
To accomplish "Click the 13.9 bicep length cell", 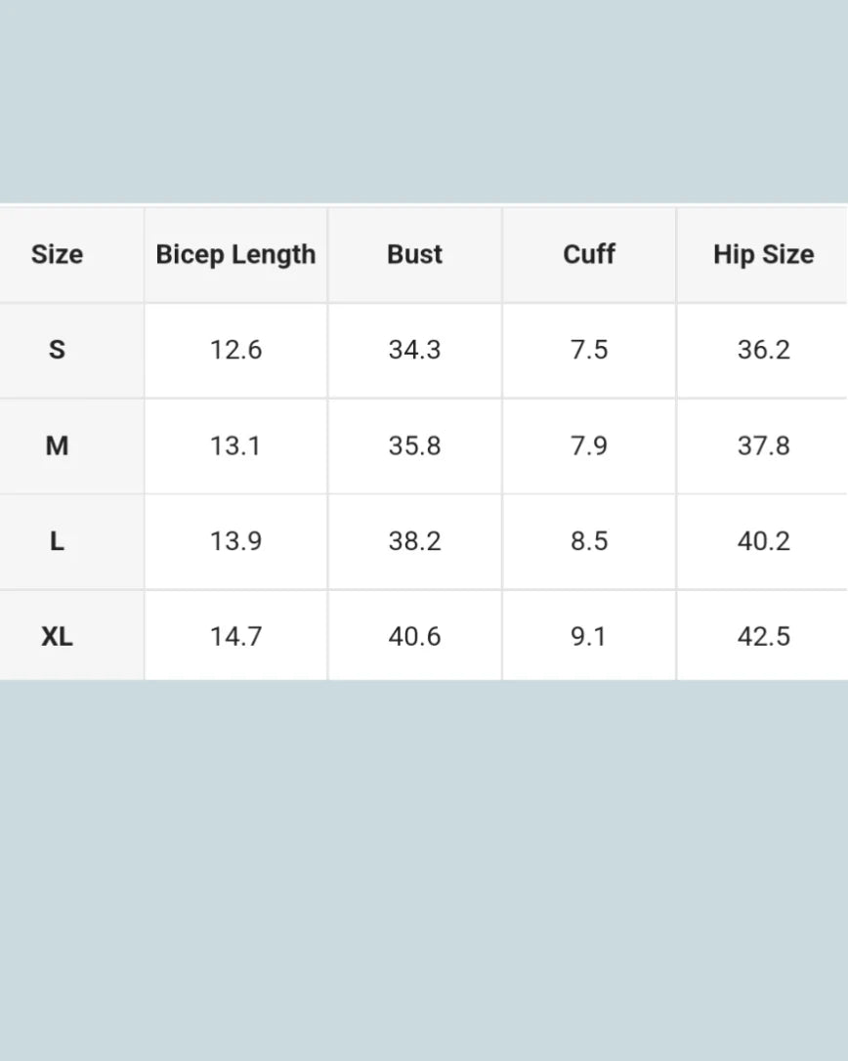I will (235, 541).
